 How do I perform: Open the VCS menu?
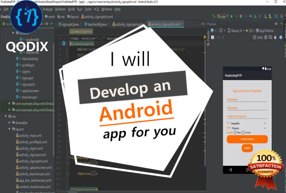click(96, 9)
